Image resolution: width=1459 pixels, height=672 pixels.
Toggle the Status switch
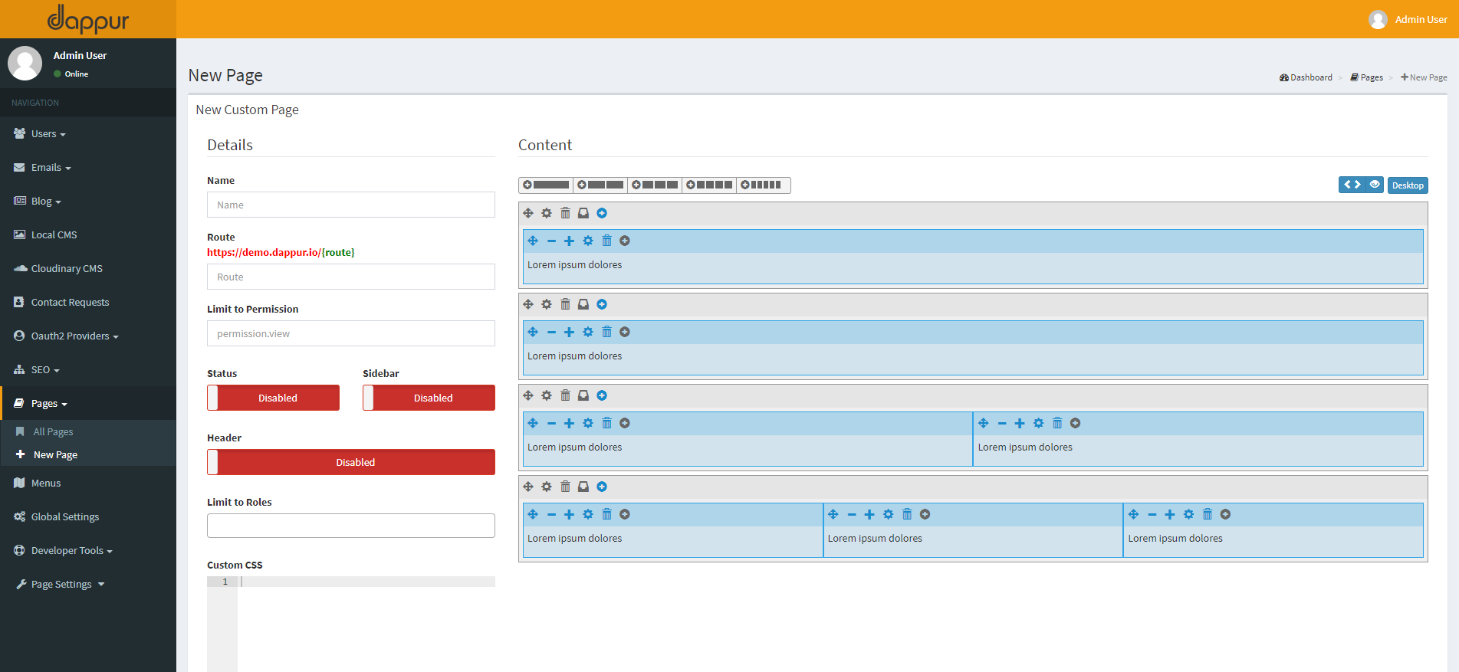(x=273, y=398)
